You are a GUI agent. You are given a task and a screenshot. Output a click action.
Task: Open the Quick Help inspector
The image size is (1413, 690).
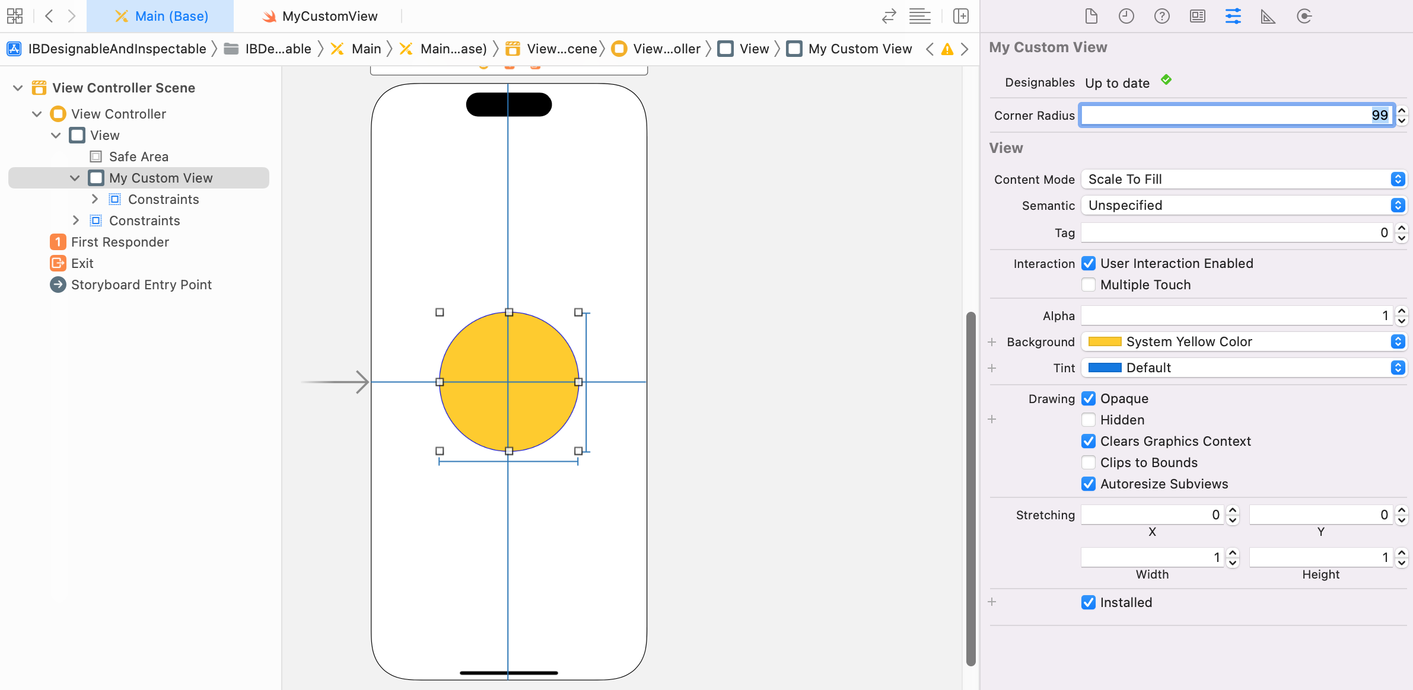tap(1161, 16)
